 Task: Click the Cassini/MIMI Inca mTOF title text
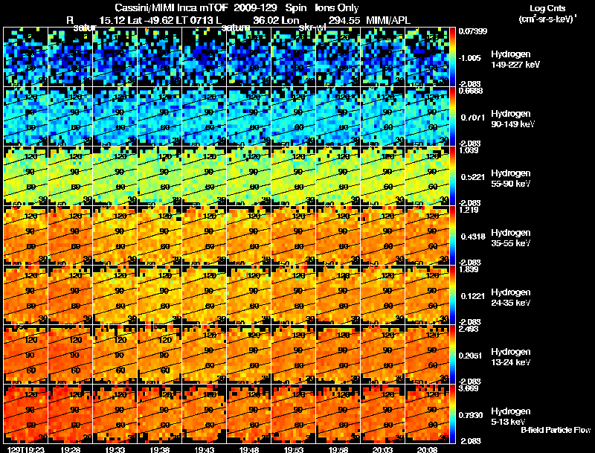tap(170, 8)
